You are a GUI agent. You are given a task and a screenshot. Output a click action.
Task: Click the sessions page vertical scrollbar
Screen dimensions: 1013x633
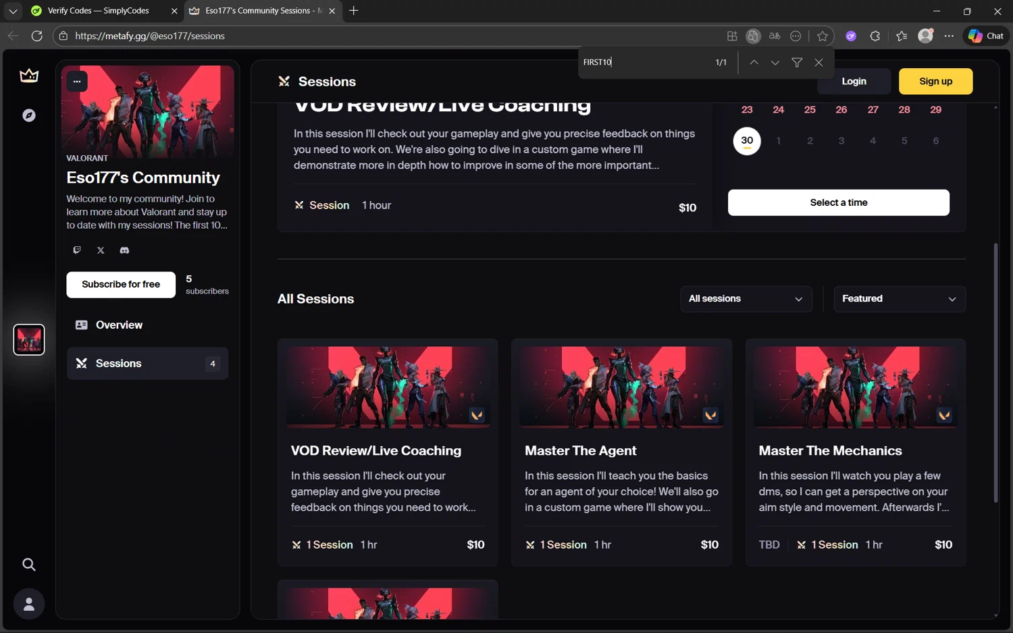(995, 373)
